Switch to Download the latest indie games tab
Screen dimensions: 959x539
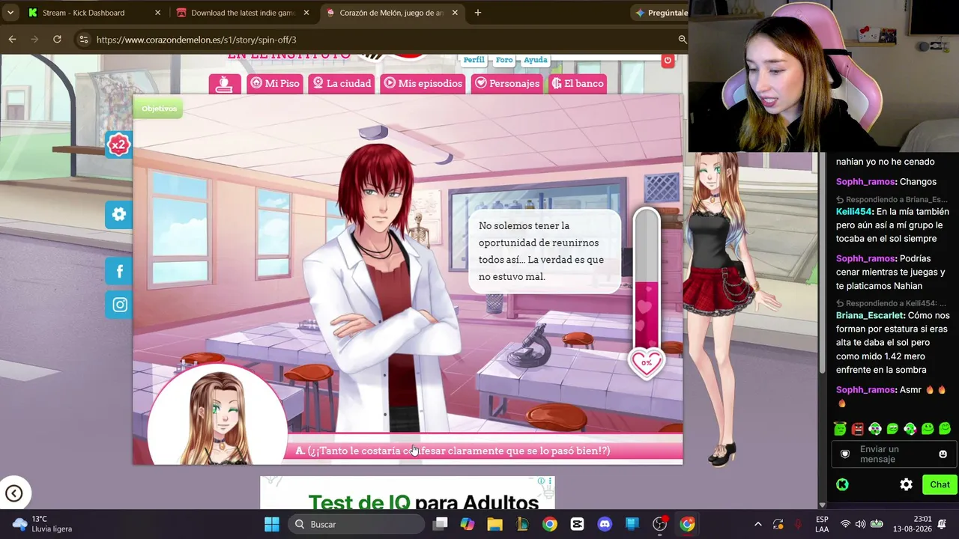[243, 13]
